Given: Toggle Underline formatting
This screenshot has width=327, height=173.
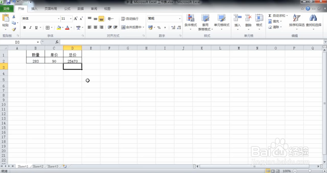Looking at the screenshot, I should pos(36,28).
